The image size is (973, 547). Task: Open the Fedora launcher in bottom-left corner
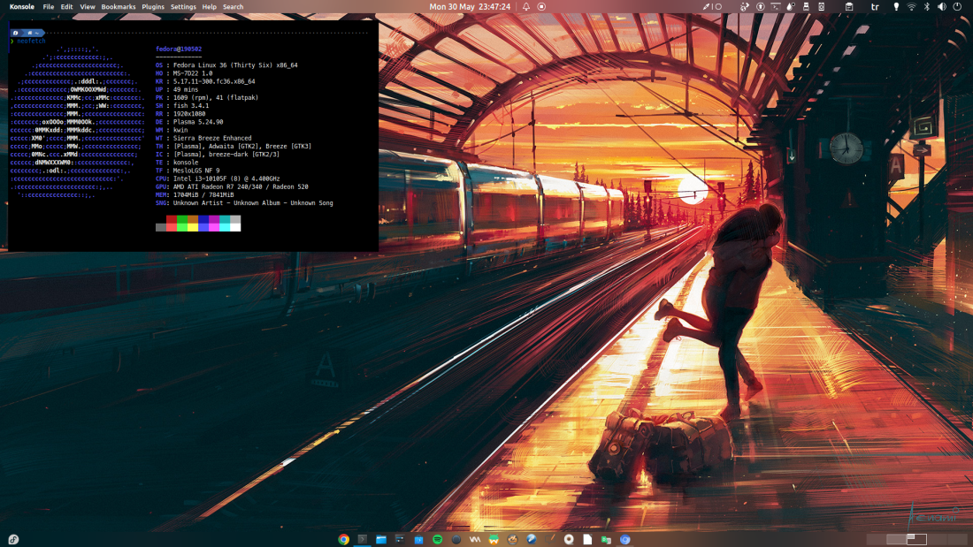click(x=13, y=540)
